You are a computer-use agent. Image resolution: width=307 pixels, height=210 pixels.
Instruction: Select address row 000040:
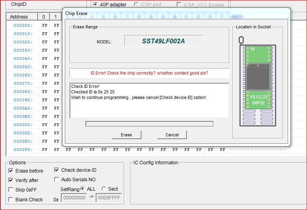[23, 59]
